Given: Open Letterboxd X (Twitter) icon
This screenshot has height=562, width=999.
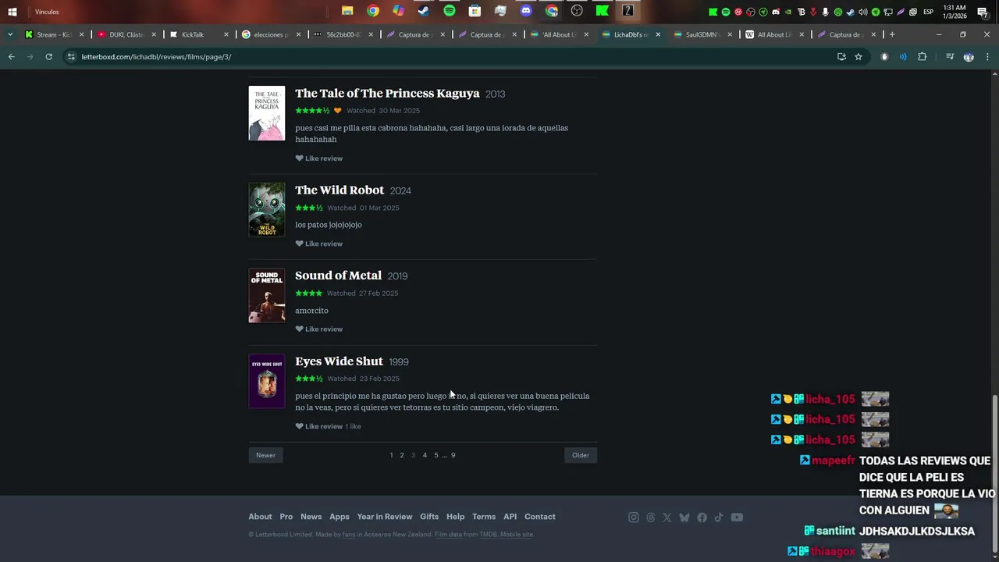Looking at the screenshot, I should click(x=667, y=518).
